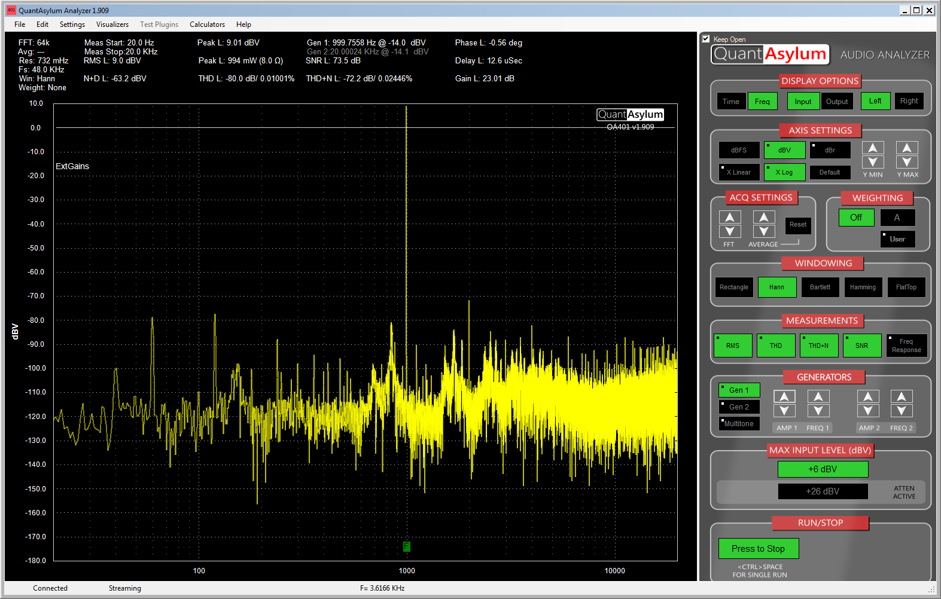The height and width of the screenshot is (599, 941).
Task: Raise AMP 2 with the up arrow
Action: [868, 397]
